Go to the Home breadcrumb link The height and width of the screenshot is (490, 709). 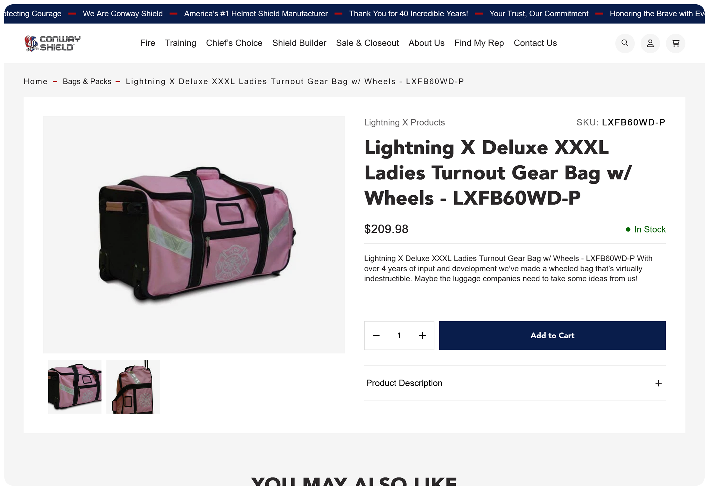[36, 81]
